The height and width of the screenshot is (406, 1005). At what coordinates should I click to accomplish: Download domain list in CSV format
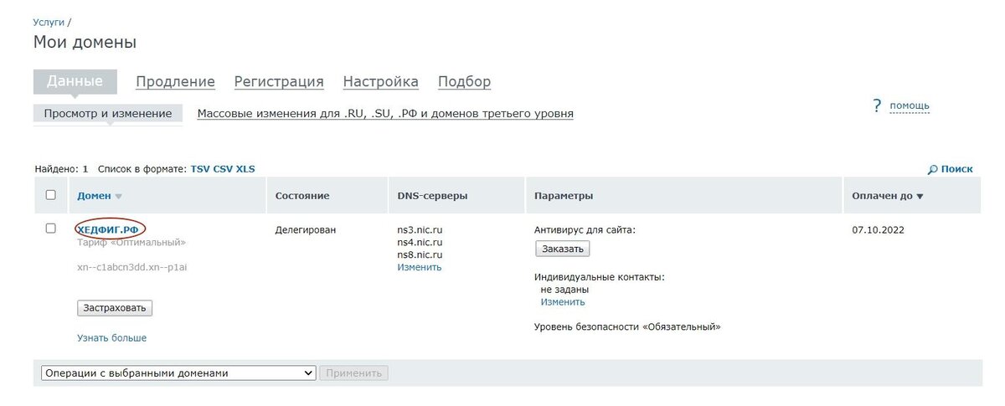coord(223,169)
